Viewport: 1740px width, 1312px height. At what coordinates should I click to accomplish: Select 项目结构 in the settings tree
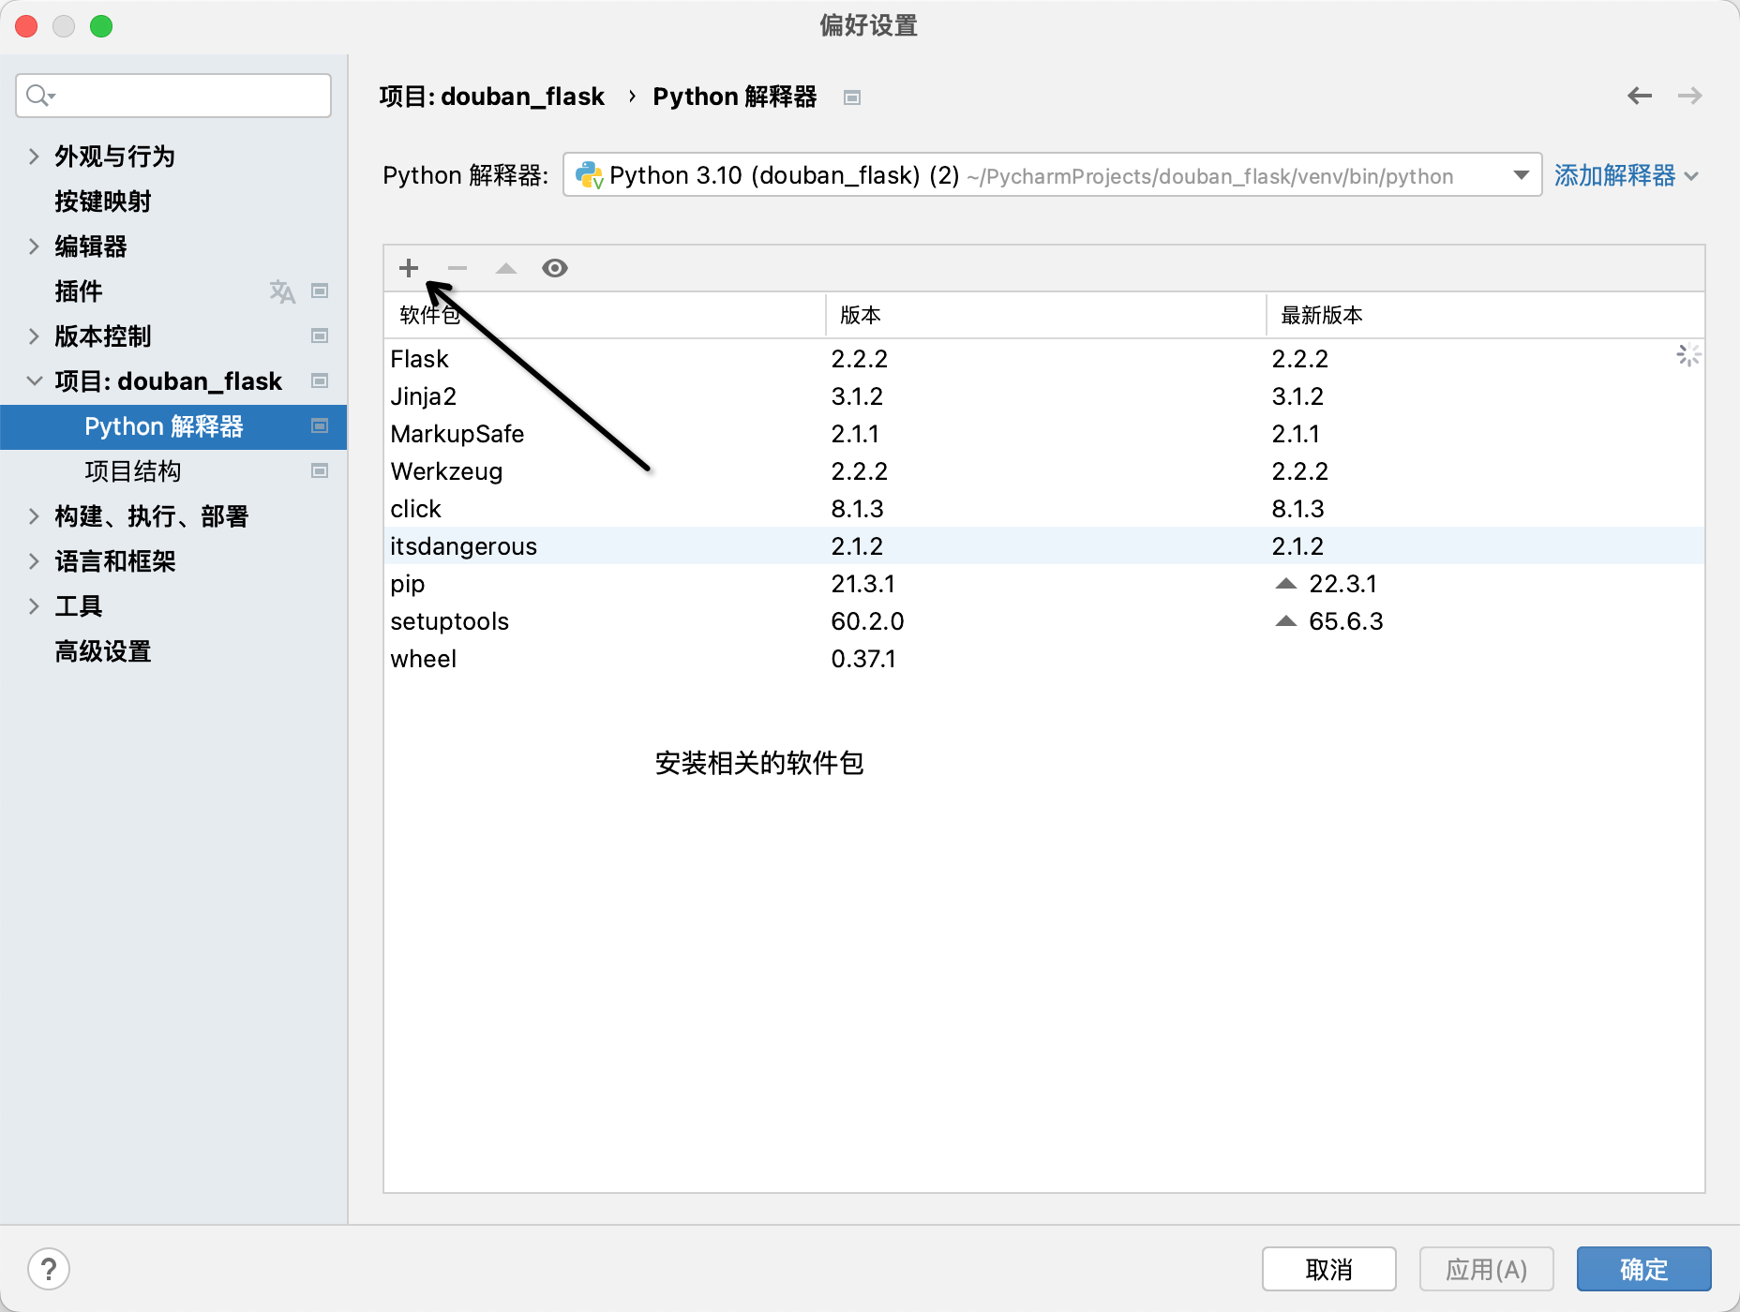click(133, 471)
